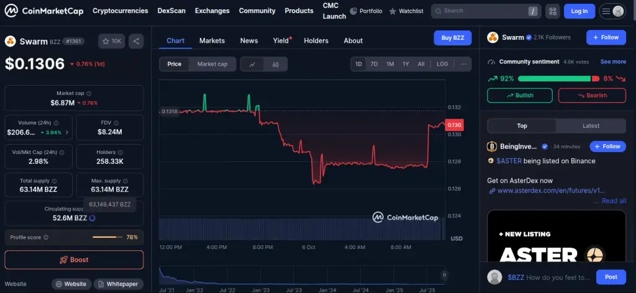Switch chart to Market cap view

click(212, 64)
